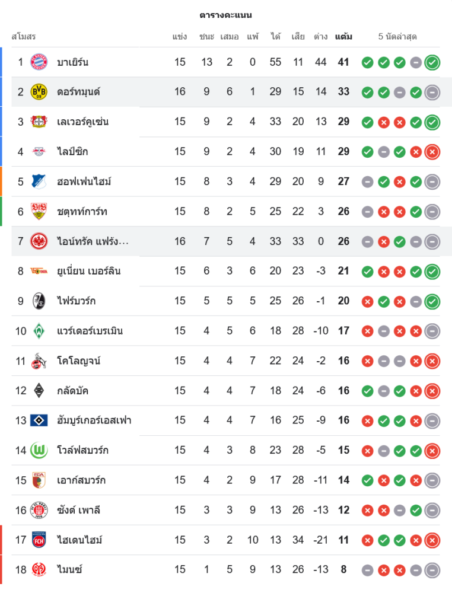Click Leipzig's most recent loss result icon

coord(432,152)
